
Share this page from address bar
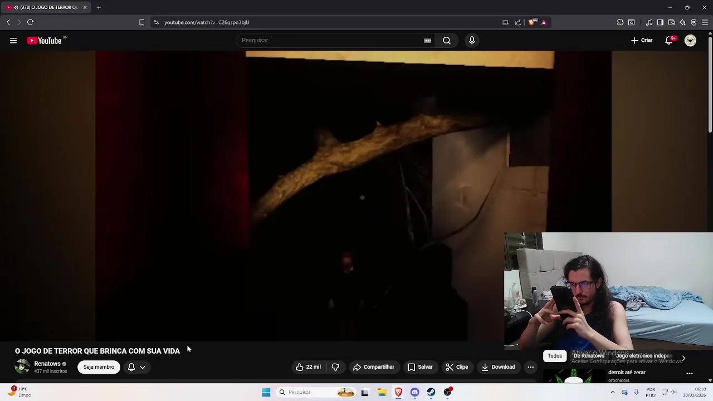click(x=518, y=22)
